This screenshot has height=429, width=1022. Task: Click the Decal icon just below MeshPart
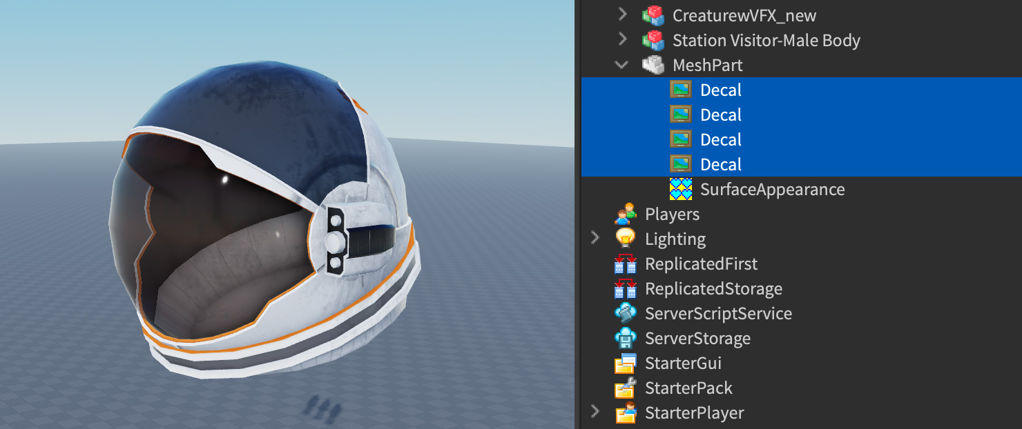pyautogui.click(x=680, y=90)
